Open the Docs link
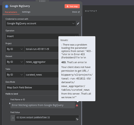 pos(76,12)
